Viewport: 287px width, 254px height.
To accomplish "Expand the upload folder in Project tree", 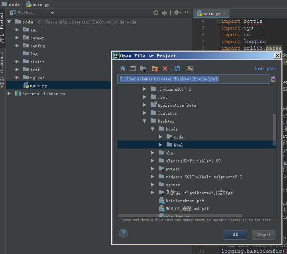I will (17, 77).
